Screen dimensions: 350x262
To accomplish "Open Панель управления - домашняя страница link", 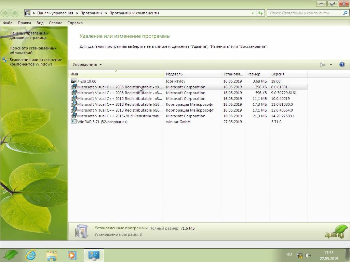I will click(x=29, y=35).
